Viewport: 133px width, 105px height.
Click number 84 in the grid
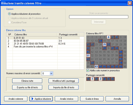coord(100,66)
